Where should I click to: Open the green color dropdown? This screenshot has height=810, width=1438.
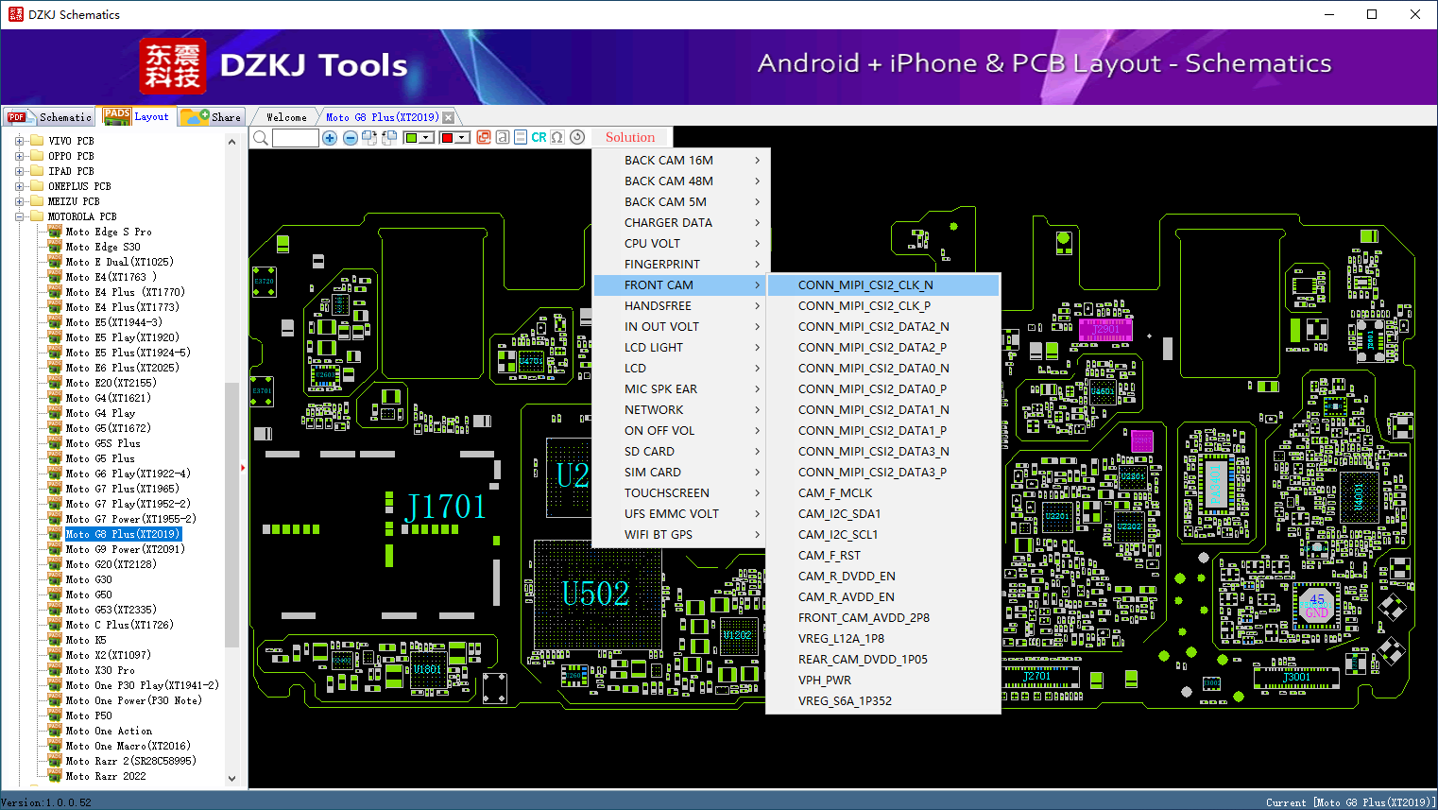point(426,138)
